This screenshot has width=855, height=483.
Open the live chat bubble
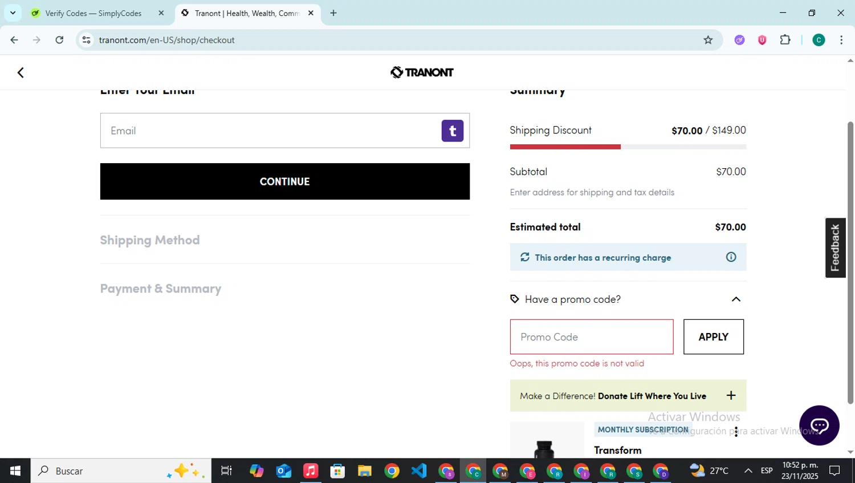tap(819, 425)
